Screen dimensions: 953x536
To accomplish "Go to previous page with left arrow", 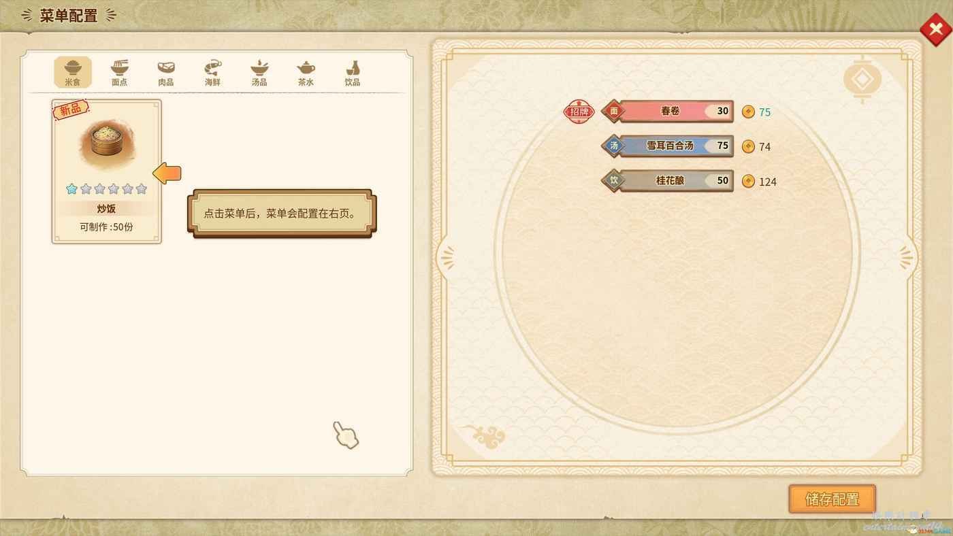I will [x=447, y=257].
